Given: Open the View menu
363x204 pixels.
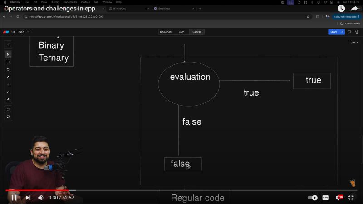Looking at the screenshot, I should (44, 2).
